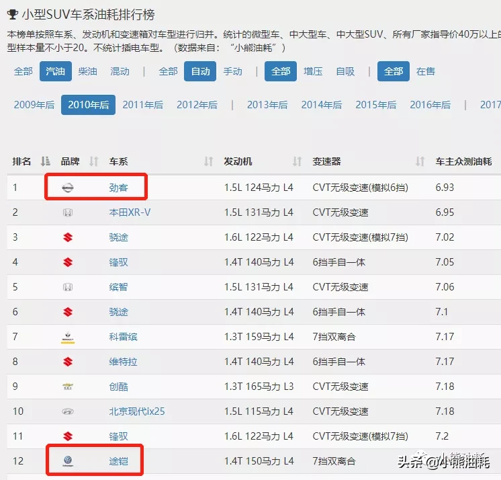This screenshot has width=501, height=480.
Task: Click the Honda logo in XR-V row
Action: pyautogui.click(x=68, y=212)
